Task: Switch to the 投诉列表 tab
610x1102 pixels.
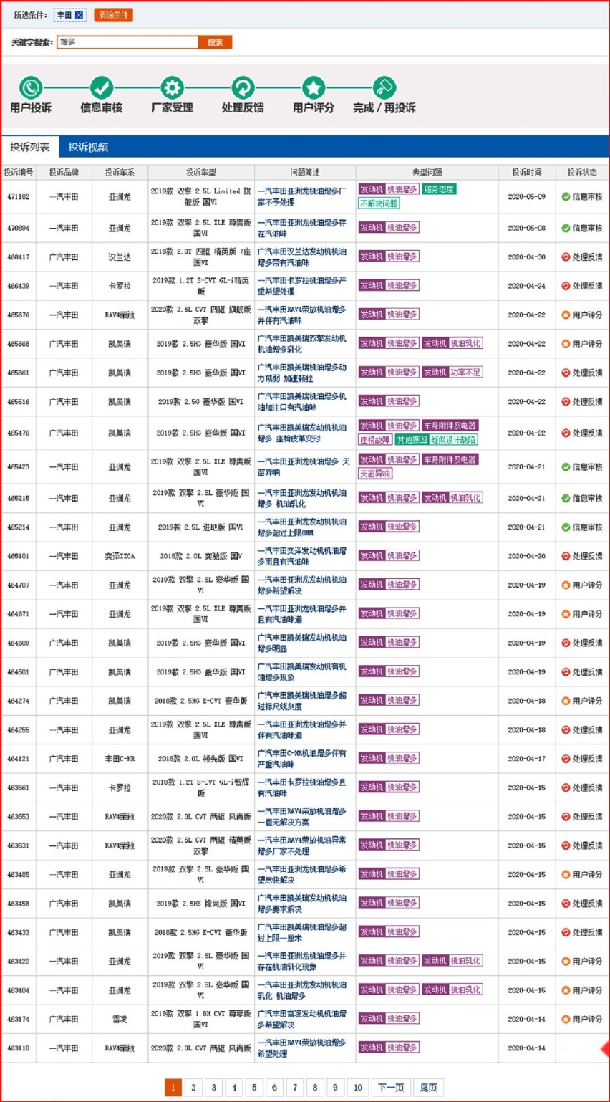Action: pos(30,147)
